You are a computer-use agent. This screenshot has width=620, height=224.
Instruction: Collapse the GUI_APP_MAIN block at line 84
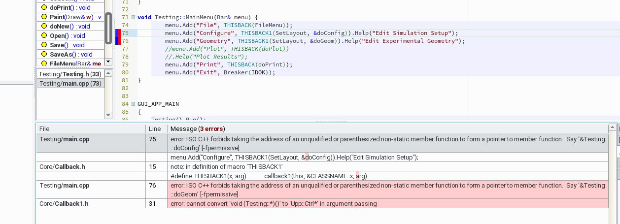pyautogui.click(x=133, y=104)
